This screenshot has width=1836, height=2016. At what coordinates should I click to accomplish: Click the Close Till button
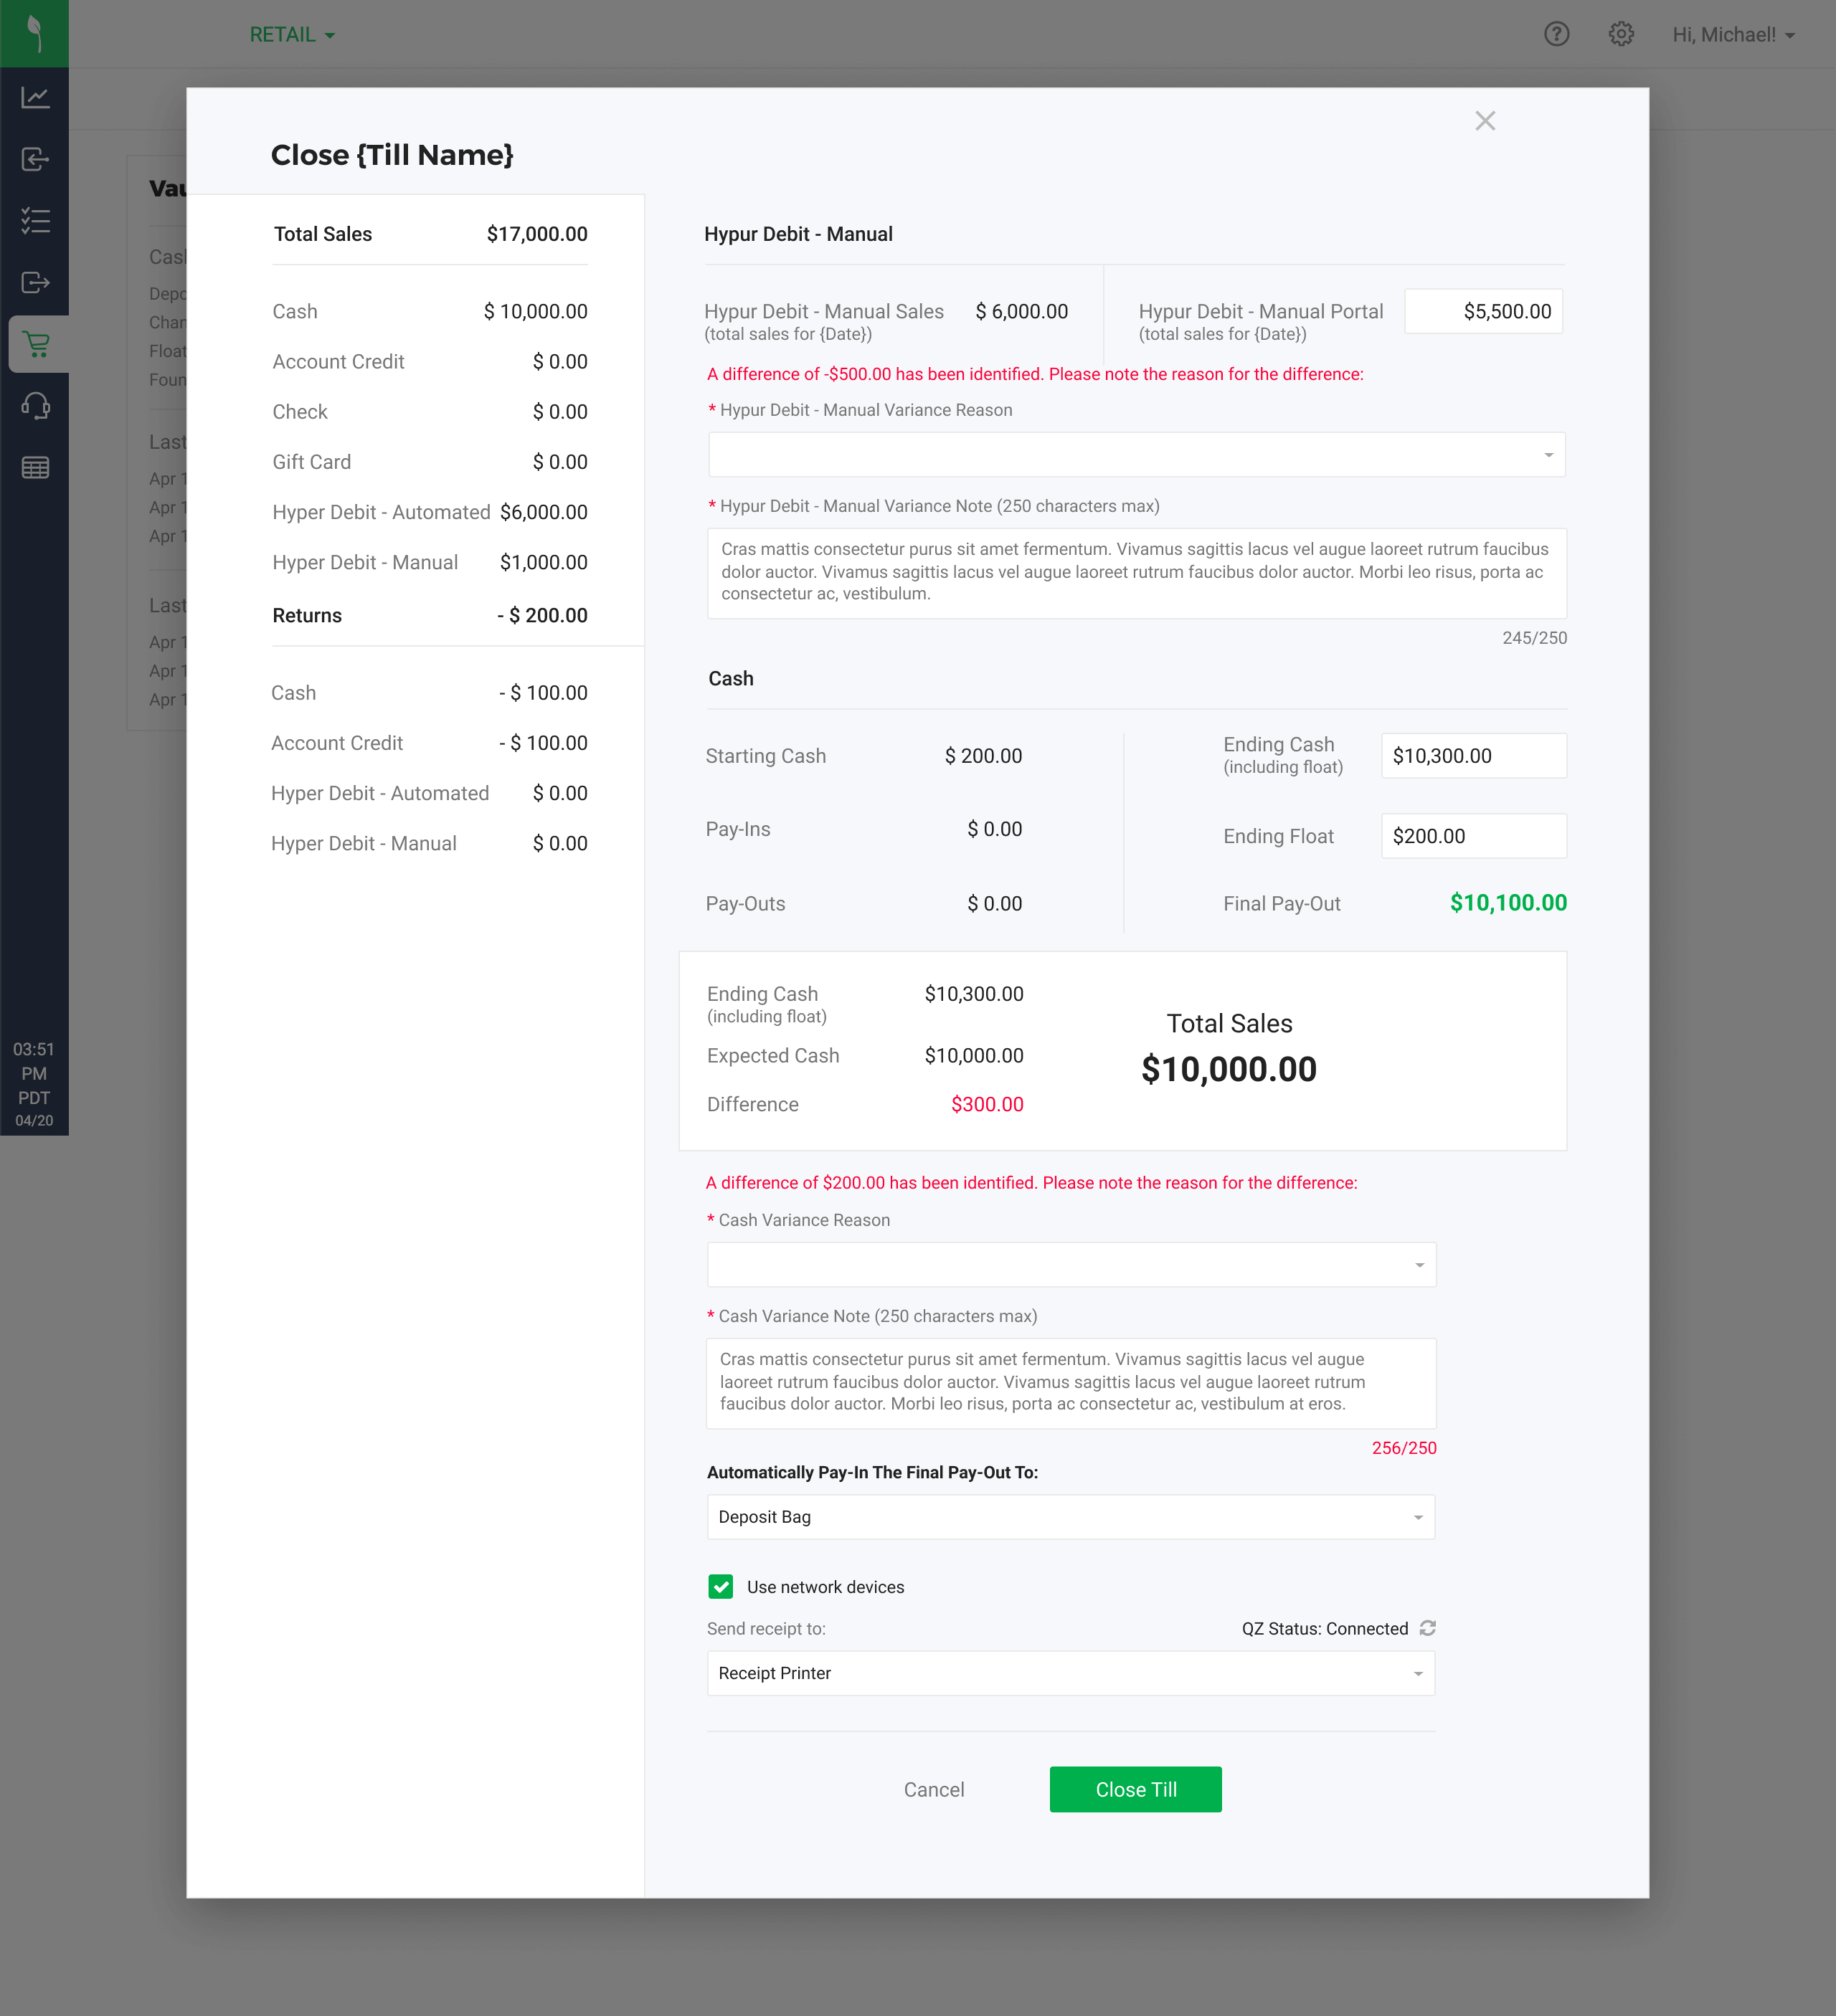coord(1135,1789)
